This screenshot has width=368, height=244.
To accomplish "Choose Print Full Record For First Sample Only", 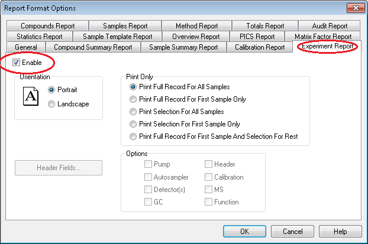I will pos(133,99).
